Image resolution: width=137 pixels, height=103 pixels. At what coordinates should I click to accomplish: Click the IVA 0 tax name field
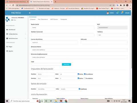(46, 78)
